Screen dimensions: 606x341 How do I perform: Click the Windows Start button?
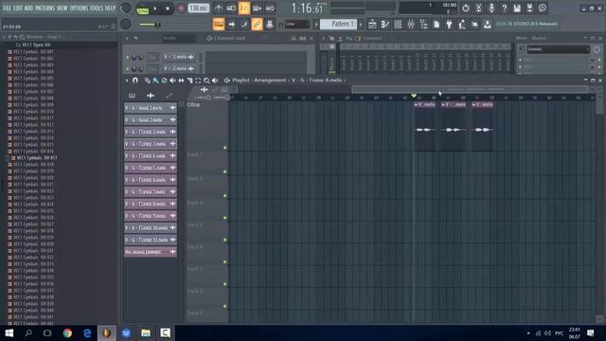(9, 332)
